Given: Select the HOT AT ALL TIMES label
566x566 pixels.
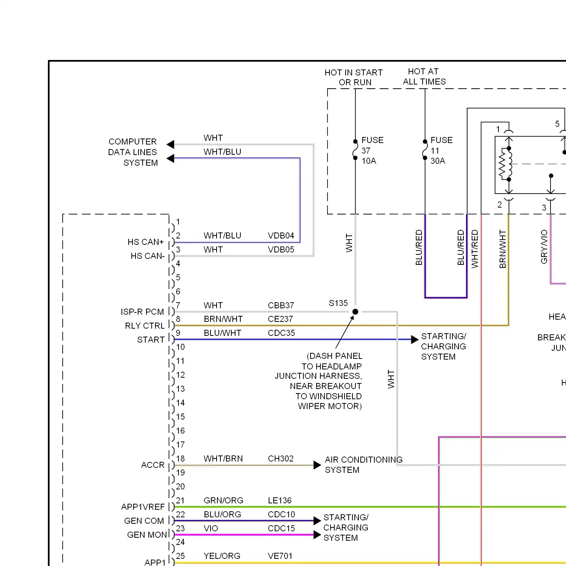Looking at the screenshot, I should 424,77.
